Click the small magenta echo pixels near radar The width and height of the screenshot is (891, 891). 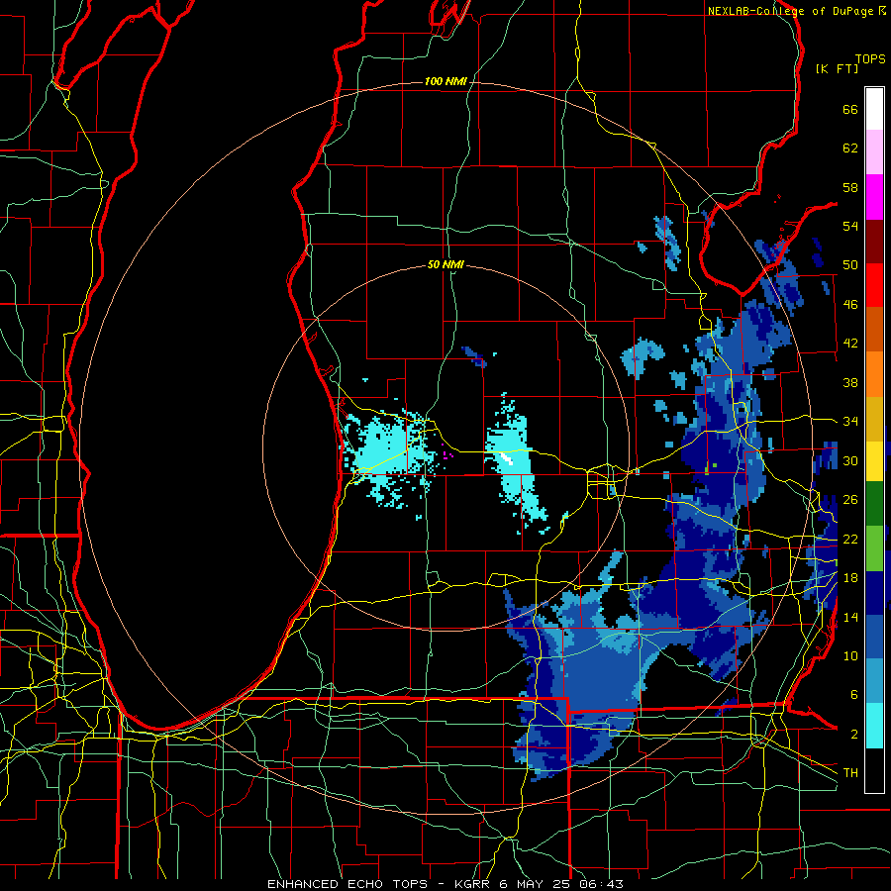pyautogui.click(x=446, y=452)
